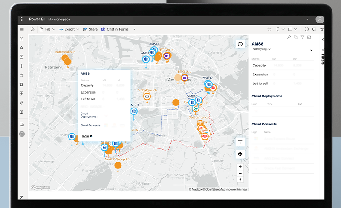Select the AMS13 map marker

click(x=134, y=111)
